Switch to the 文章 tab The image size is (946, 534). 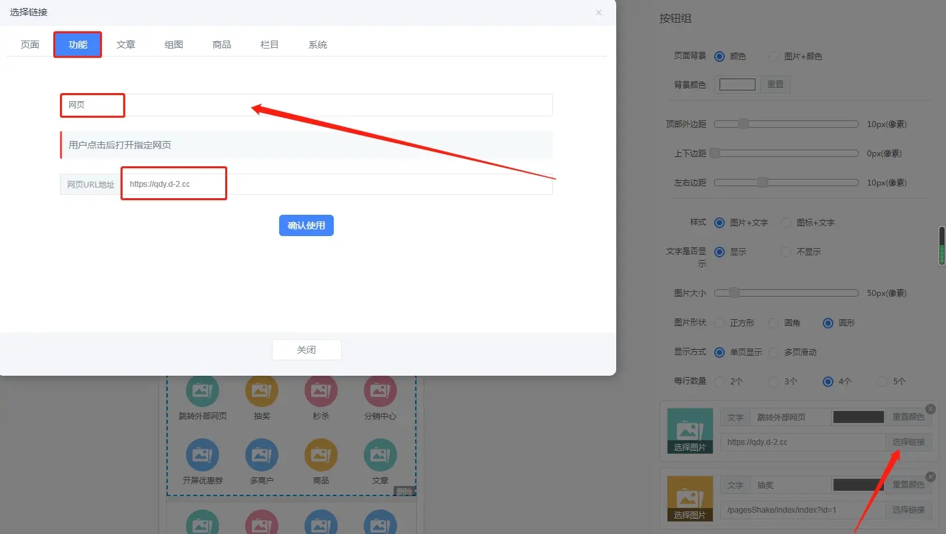126,45
